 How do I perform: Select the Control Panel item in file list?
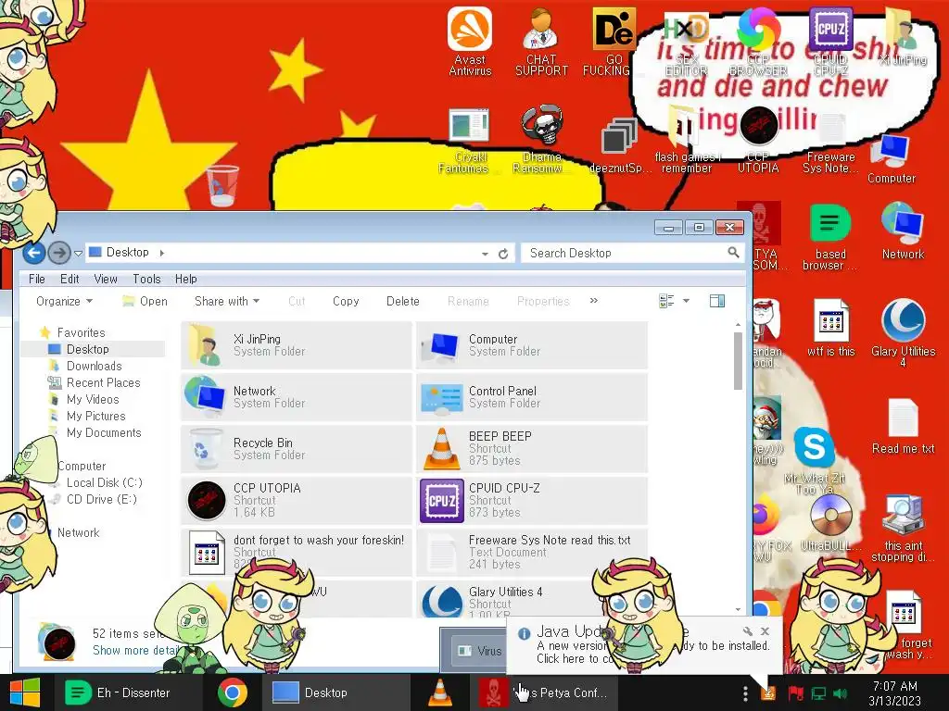(532, 397)
